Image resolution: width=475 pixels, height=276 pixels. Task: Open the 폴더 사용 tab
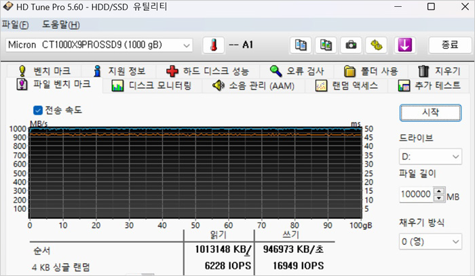(370, 71)
